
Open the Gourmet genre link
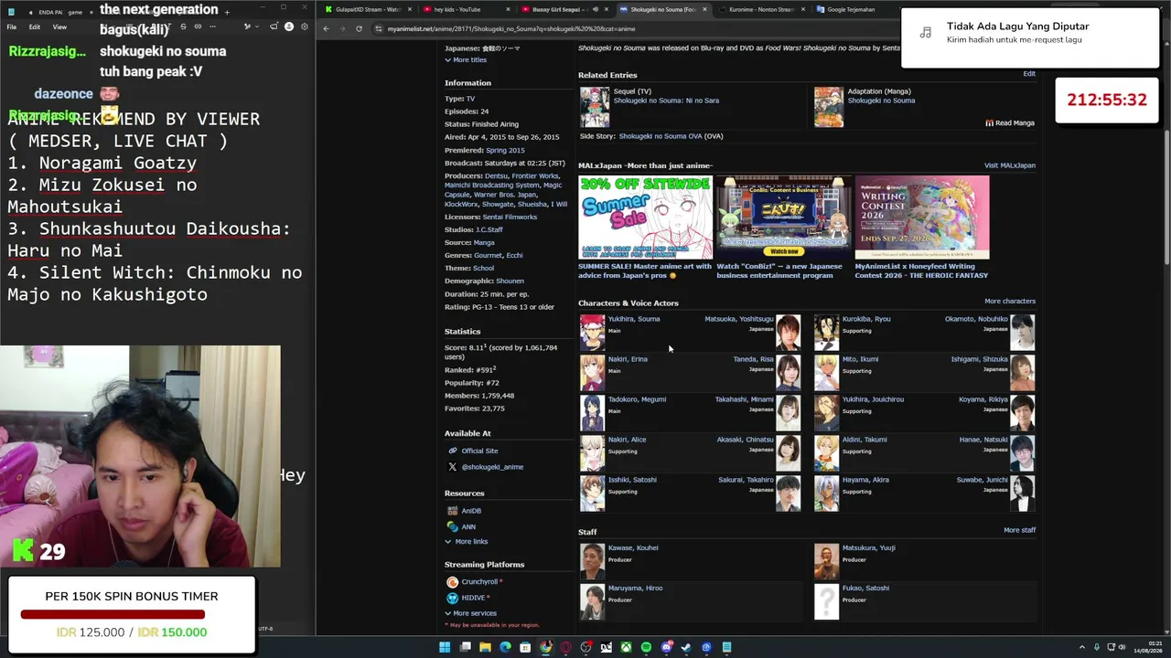488,255
